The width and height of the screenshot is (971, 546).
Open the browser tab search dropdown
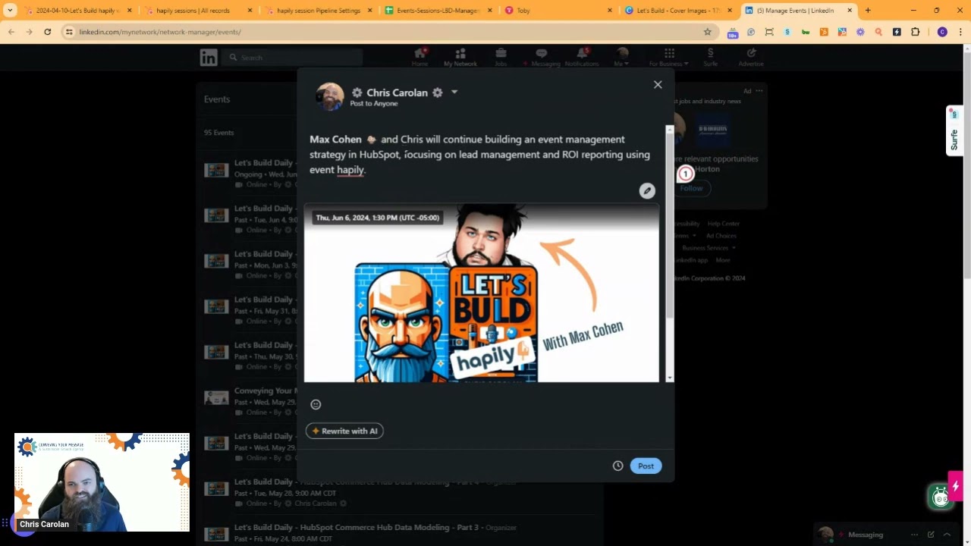[10, 11]
